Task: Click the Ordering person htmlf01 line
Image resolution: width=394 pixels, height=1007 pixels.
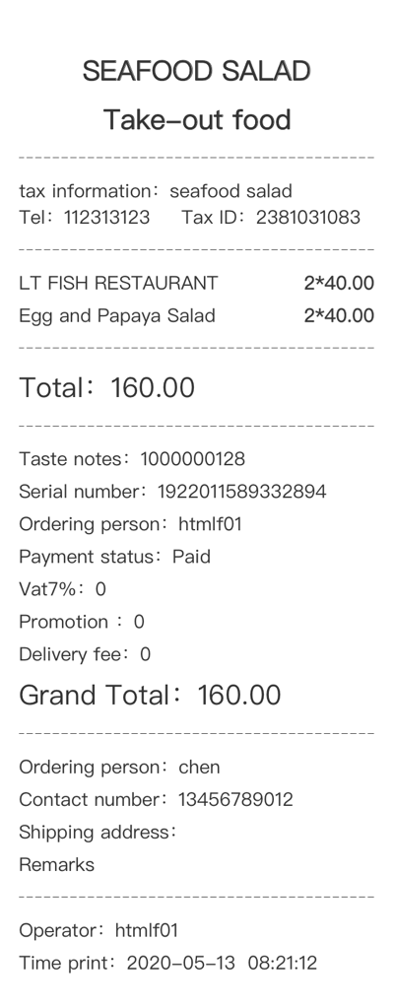Action: (130, 525)
